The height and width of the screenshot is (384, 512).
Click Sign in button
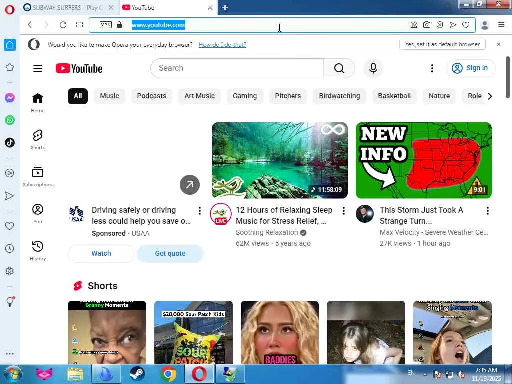click(470, 68)
